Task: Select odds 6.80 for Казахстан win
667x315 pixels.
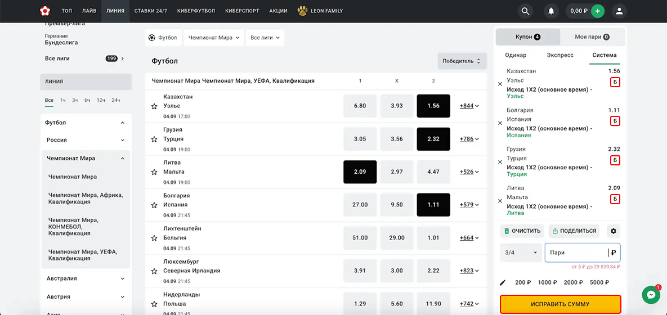Action: point(360,106)
